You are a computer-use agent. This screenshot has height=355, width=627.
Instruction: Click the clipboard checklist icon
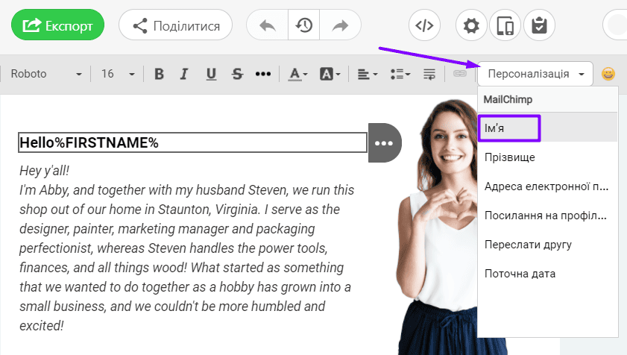[x=539, y=25]
